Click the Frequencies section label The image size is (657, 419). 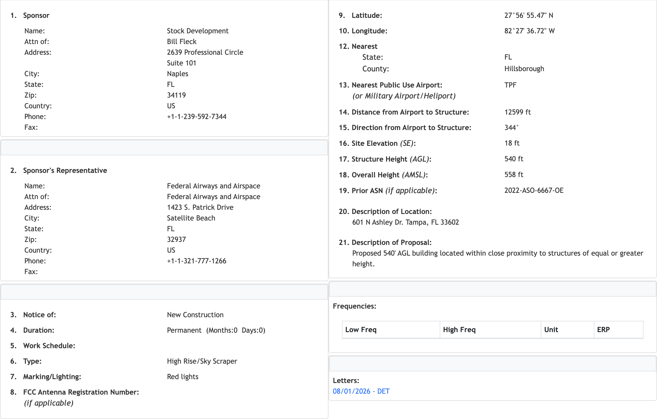click(354, 306)
